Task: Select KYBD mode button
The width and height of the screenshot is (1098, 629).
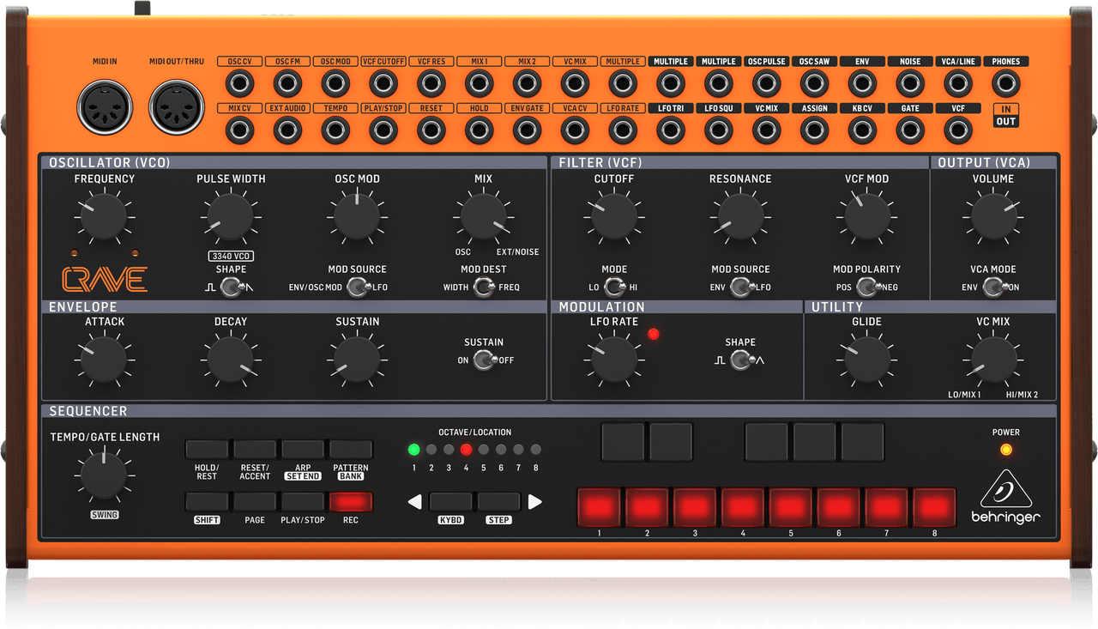Action: (x=450, y=502)
